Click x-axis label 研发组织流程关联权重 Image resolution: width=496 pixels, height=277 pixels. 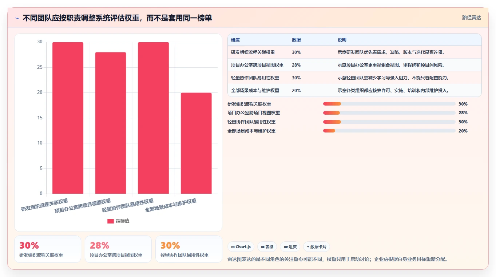tap(44, 205)
